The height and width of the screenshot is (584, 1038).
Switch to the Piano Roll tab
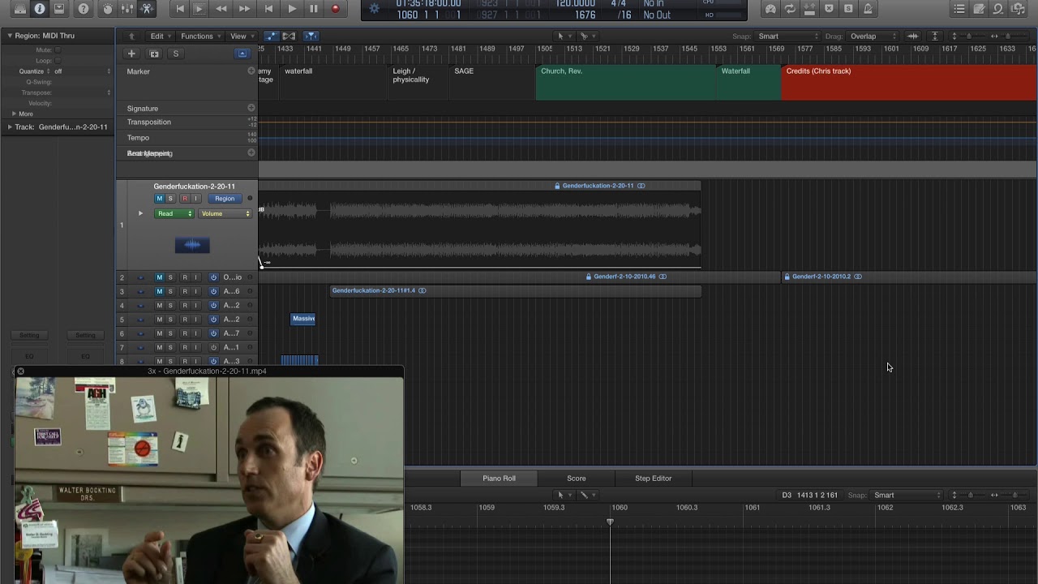(x=499, y=479)
